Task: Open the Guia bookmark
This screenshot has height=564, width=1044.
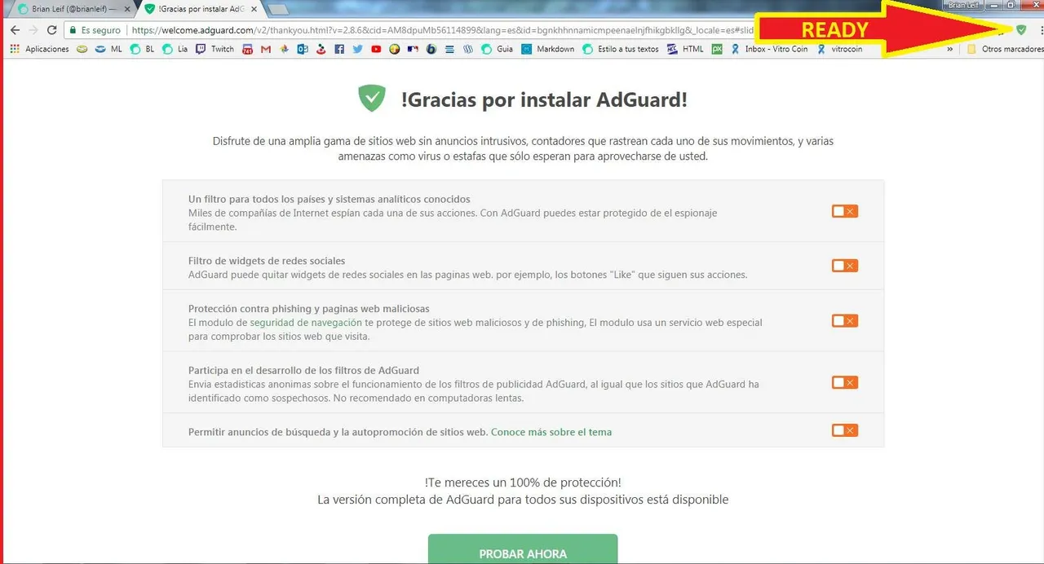Action: pyautogui.click(x=497, y=49)
